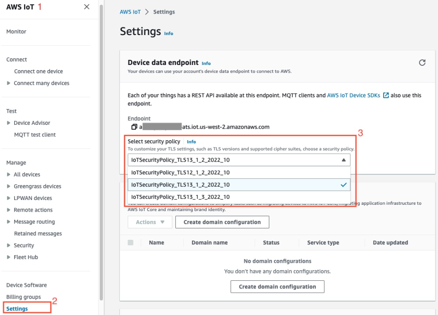Open the MQTT test client page

[35, 134]
